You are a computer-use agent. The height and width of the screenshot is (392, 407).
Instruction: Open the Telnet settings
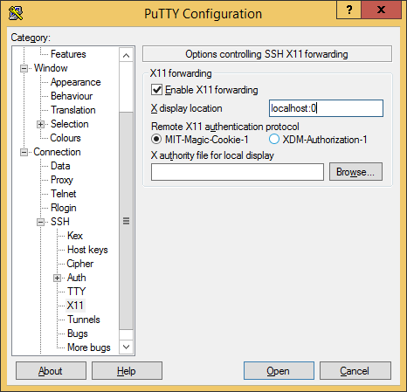(64, 194)
